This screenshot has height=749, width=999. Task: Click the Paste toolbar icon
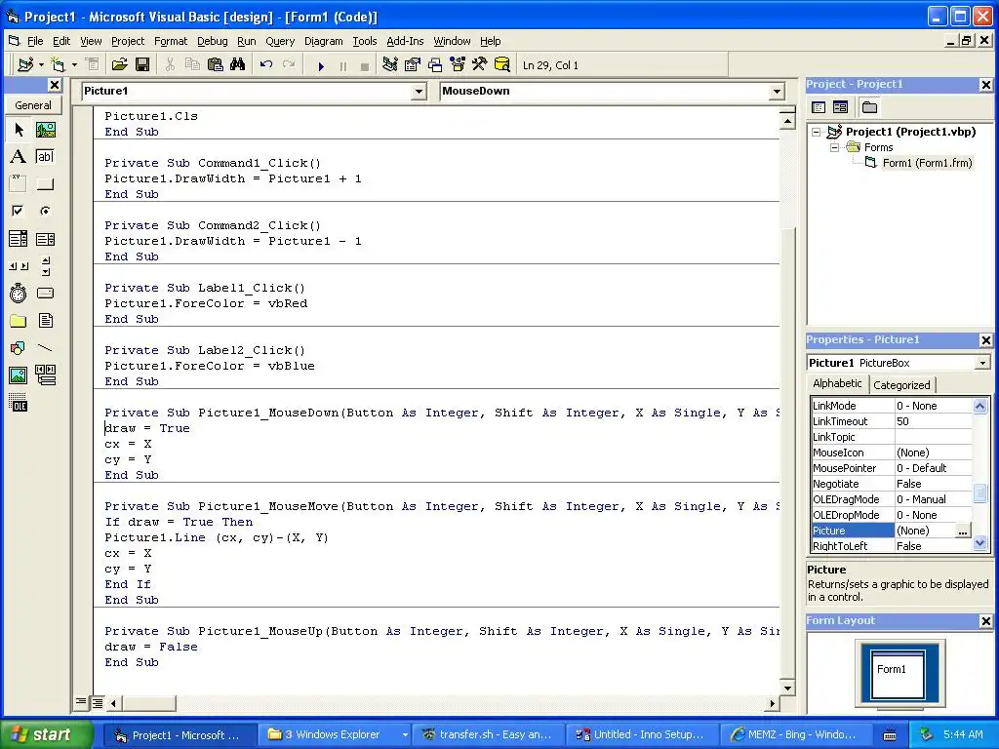[x=216, y=65]
